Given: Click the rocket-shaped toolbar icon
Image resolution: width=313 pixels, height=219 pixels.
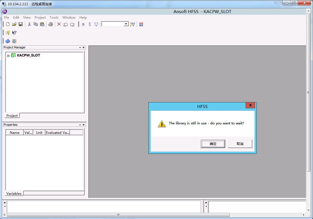Looking at the screenshot, I should [14, 41].
